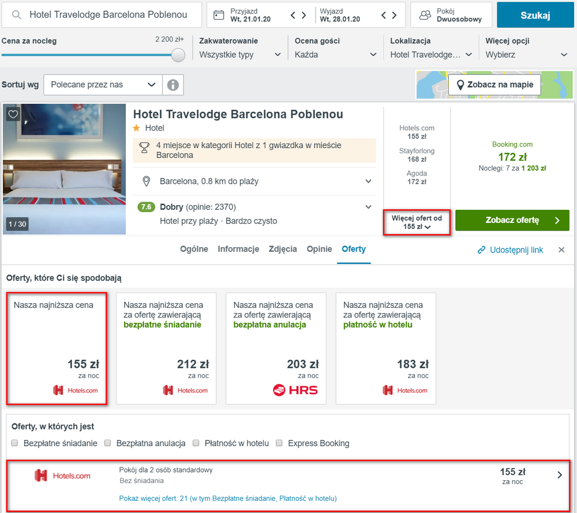Tick the Bezpłatne śniadanie checkbox
The height and width of the screenshot is (513, 577).
[x=15, y=443]
